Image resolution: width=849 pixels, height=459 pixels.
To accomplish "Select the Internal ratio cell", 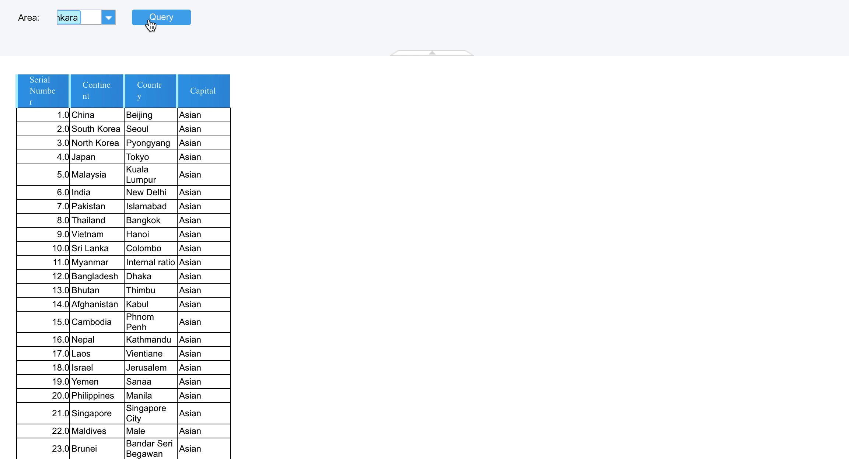I will click(150, 262).
